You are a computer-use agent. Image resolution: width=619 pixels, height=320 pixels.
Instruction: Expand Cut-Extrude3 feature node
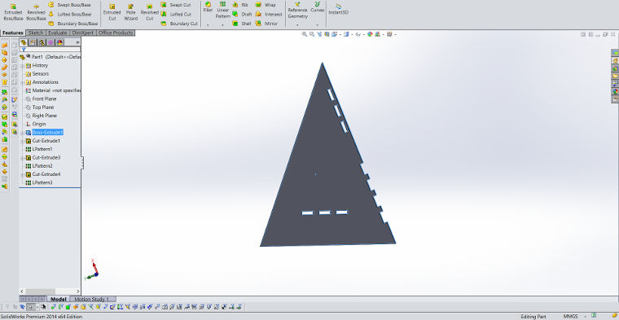point(23,158)
